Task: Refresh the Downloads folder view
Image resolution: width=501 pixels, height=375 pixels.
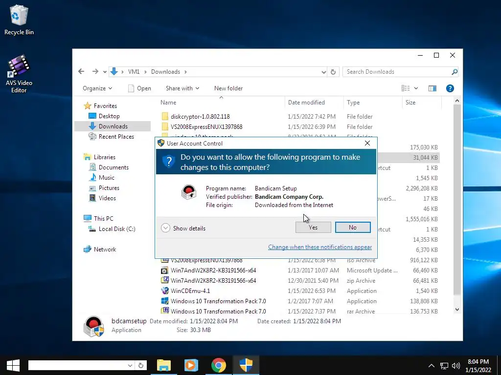Action: (x=333, y=72)
